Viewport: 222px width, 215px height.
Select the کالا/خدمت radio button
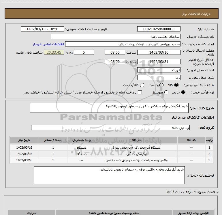tap(142, 85)
